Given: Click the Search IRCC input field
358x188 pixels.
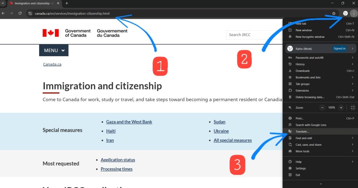Looking at the screenshot, I should [254, 35].
